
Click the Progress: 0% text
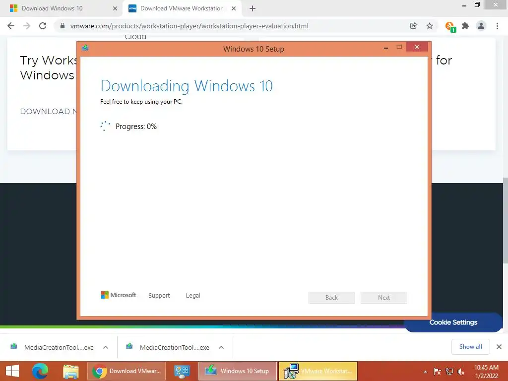136,127
